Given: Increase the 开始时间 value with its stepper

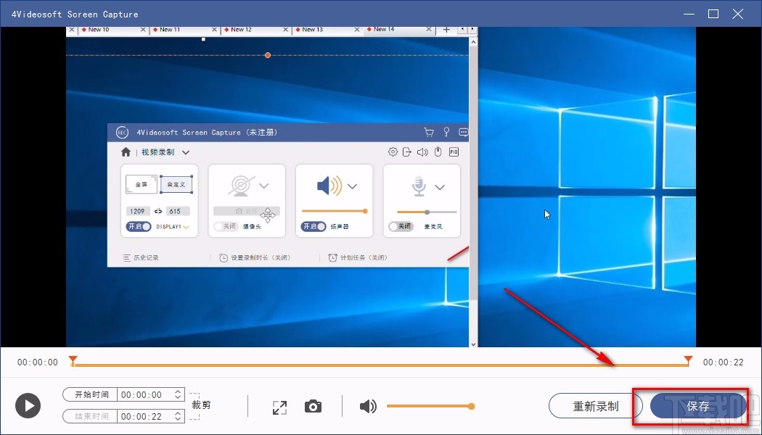Looking at the screenshot, I should [178, 391].
